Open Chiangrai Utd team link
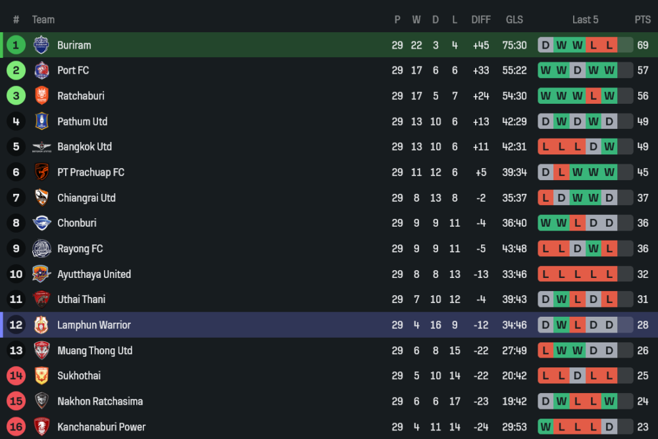The height and width of the screenshot is (439, 658). (x=86, y=198)
